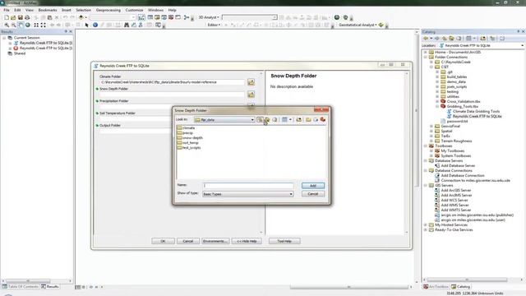526x296 pixels.
Task: Open the Geoprocessing menu
Action: [x=108, y=11]
